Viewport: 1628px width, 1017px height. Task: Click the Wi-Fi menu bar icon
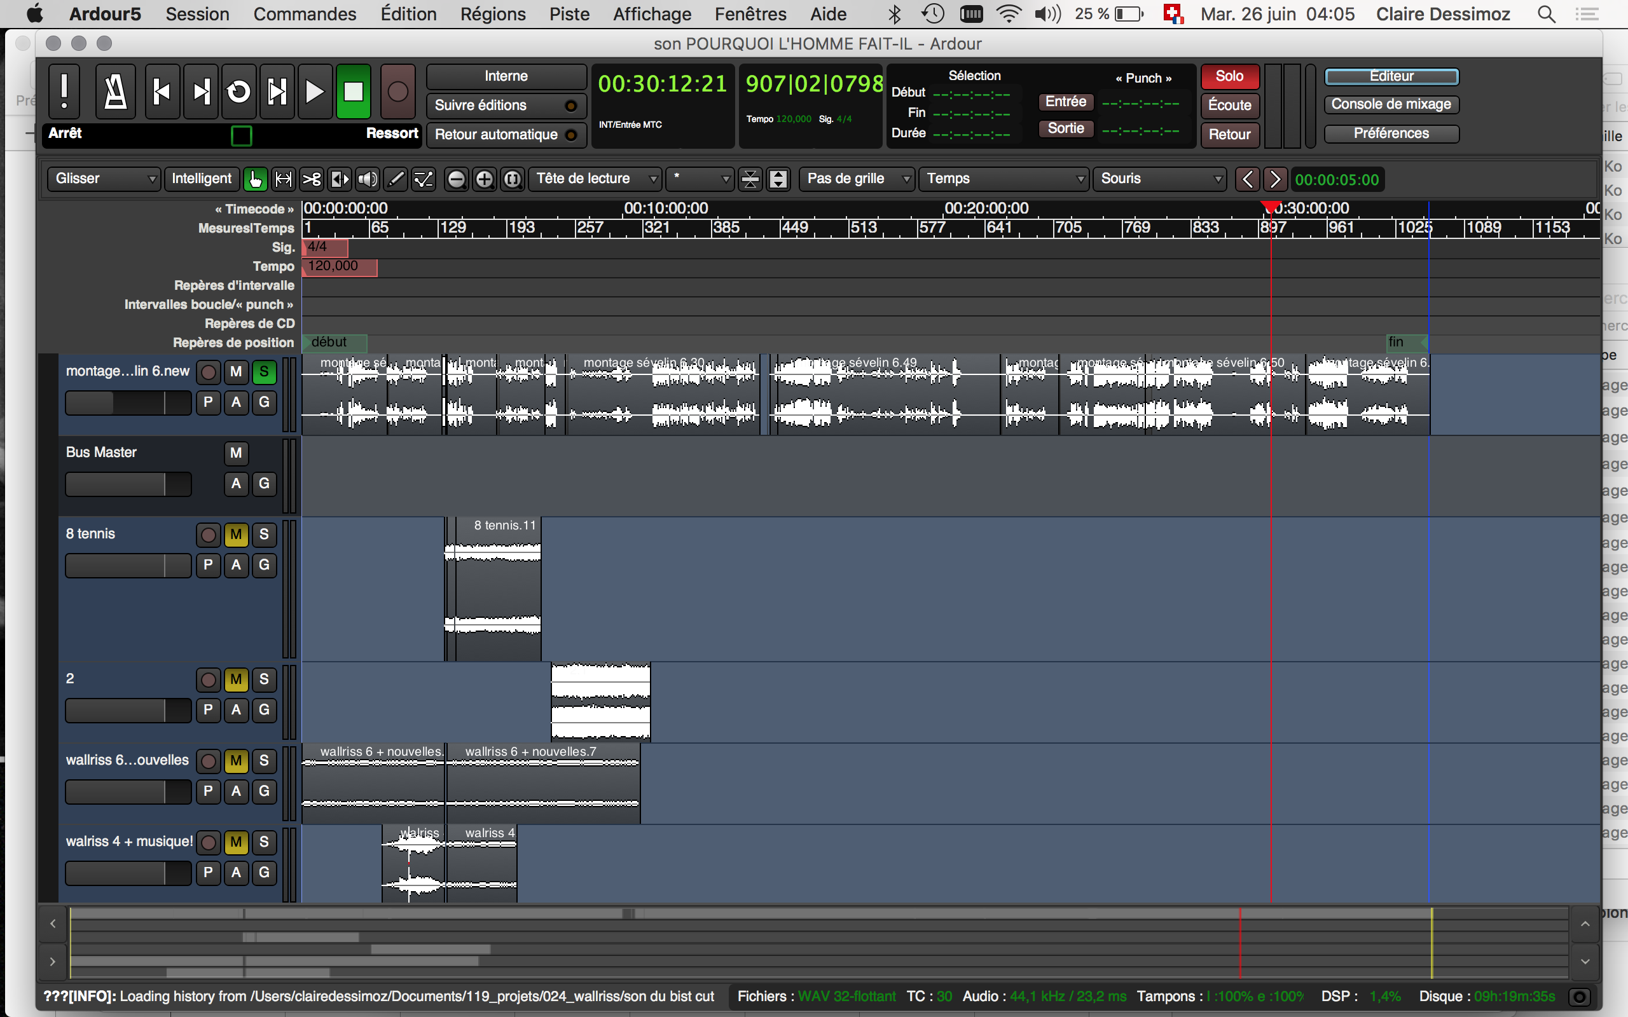pos(1009,14)
